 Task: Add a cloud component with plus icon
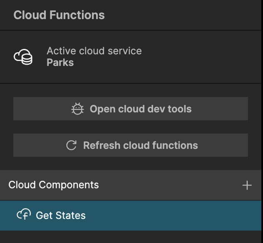tap(247, 185)
